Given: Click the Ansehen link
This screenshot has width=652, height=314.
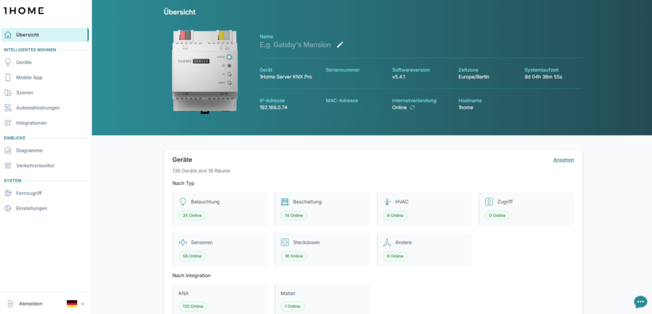Looking at the screenshot, I should pyautogui.click(x=563, y=160).
